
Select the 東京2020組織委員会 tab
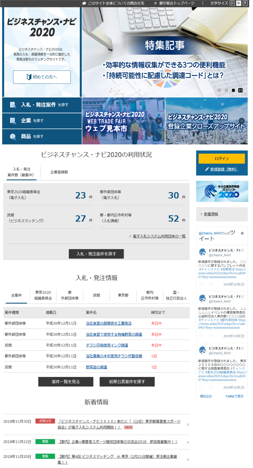point(43,295)
